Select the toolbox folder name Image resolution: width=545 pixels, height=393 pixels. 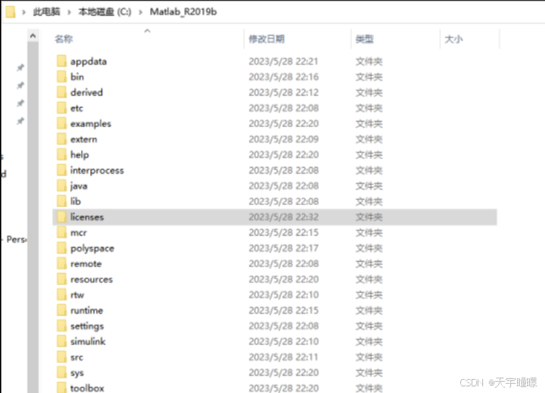pos(87,388)
